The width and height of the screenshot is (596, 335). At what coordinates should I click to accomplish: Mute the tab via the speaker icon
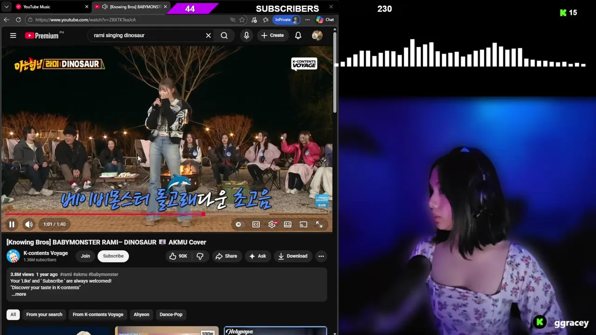tap(105, 7)
